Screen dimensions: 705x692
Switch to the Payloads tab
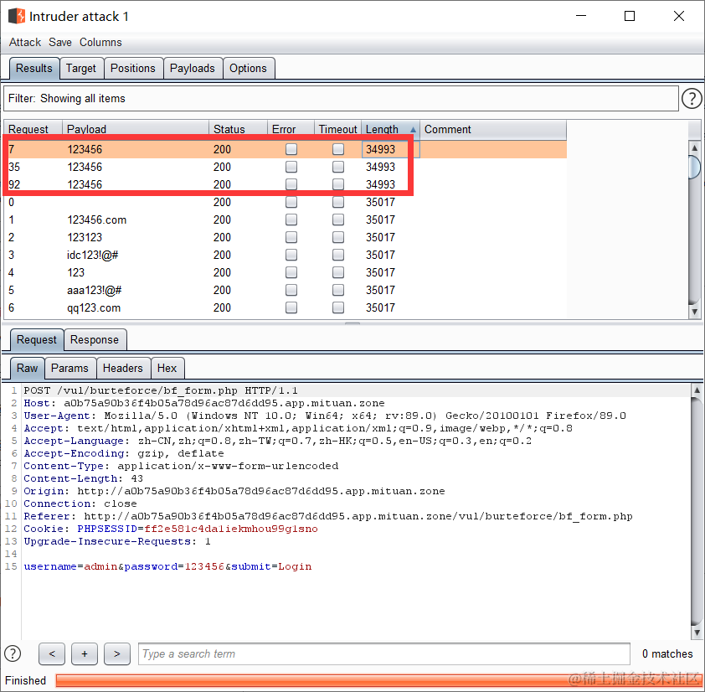193,69
